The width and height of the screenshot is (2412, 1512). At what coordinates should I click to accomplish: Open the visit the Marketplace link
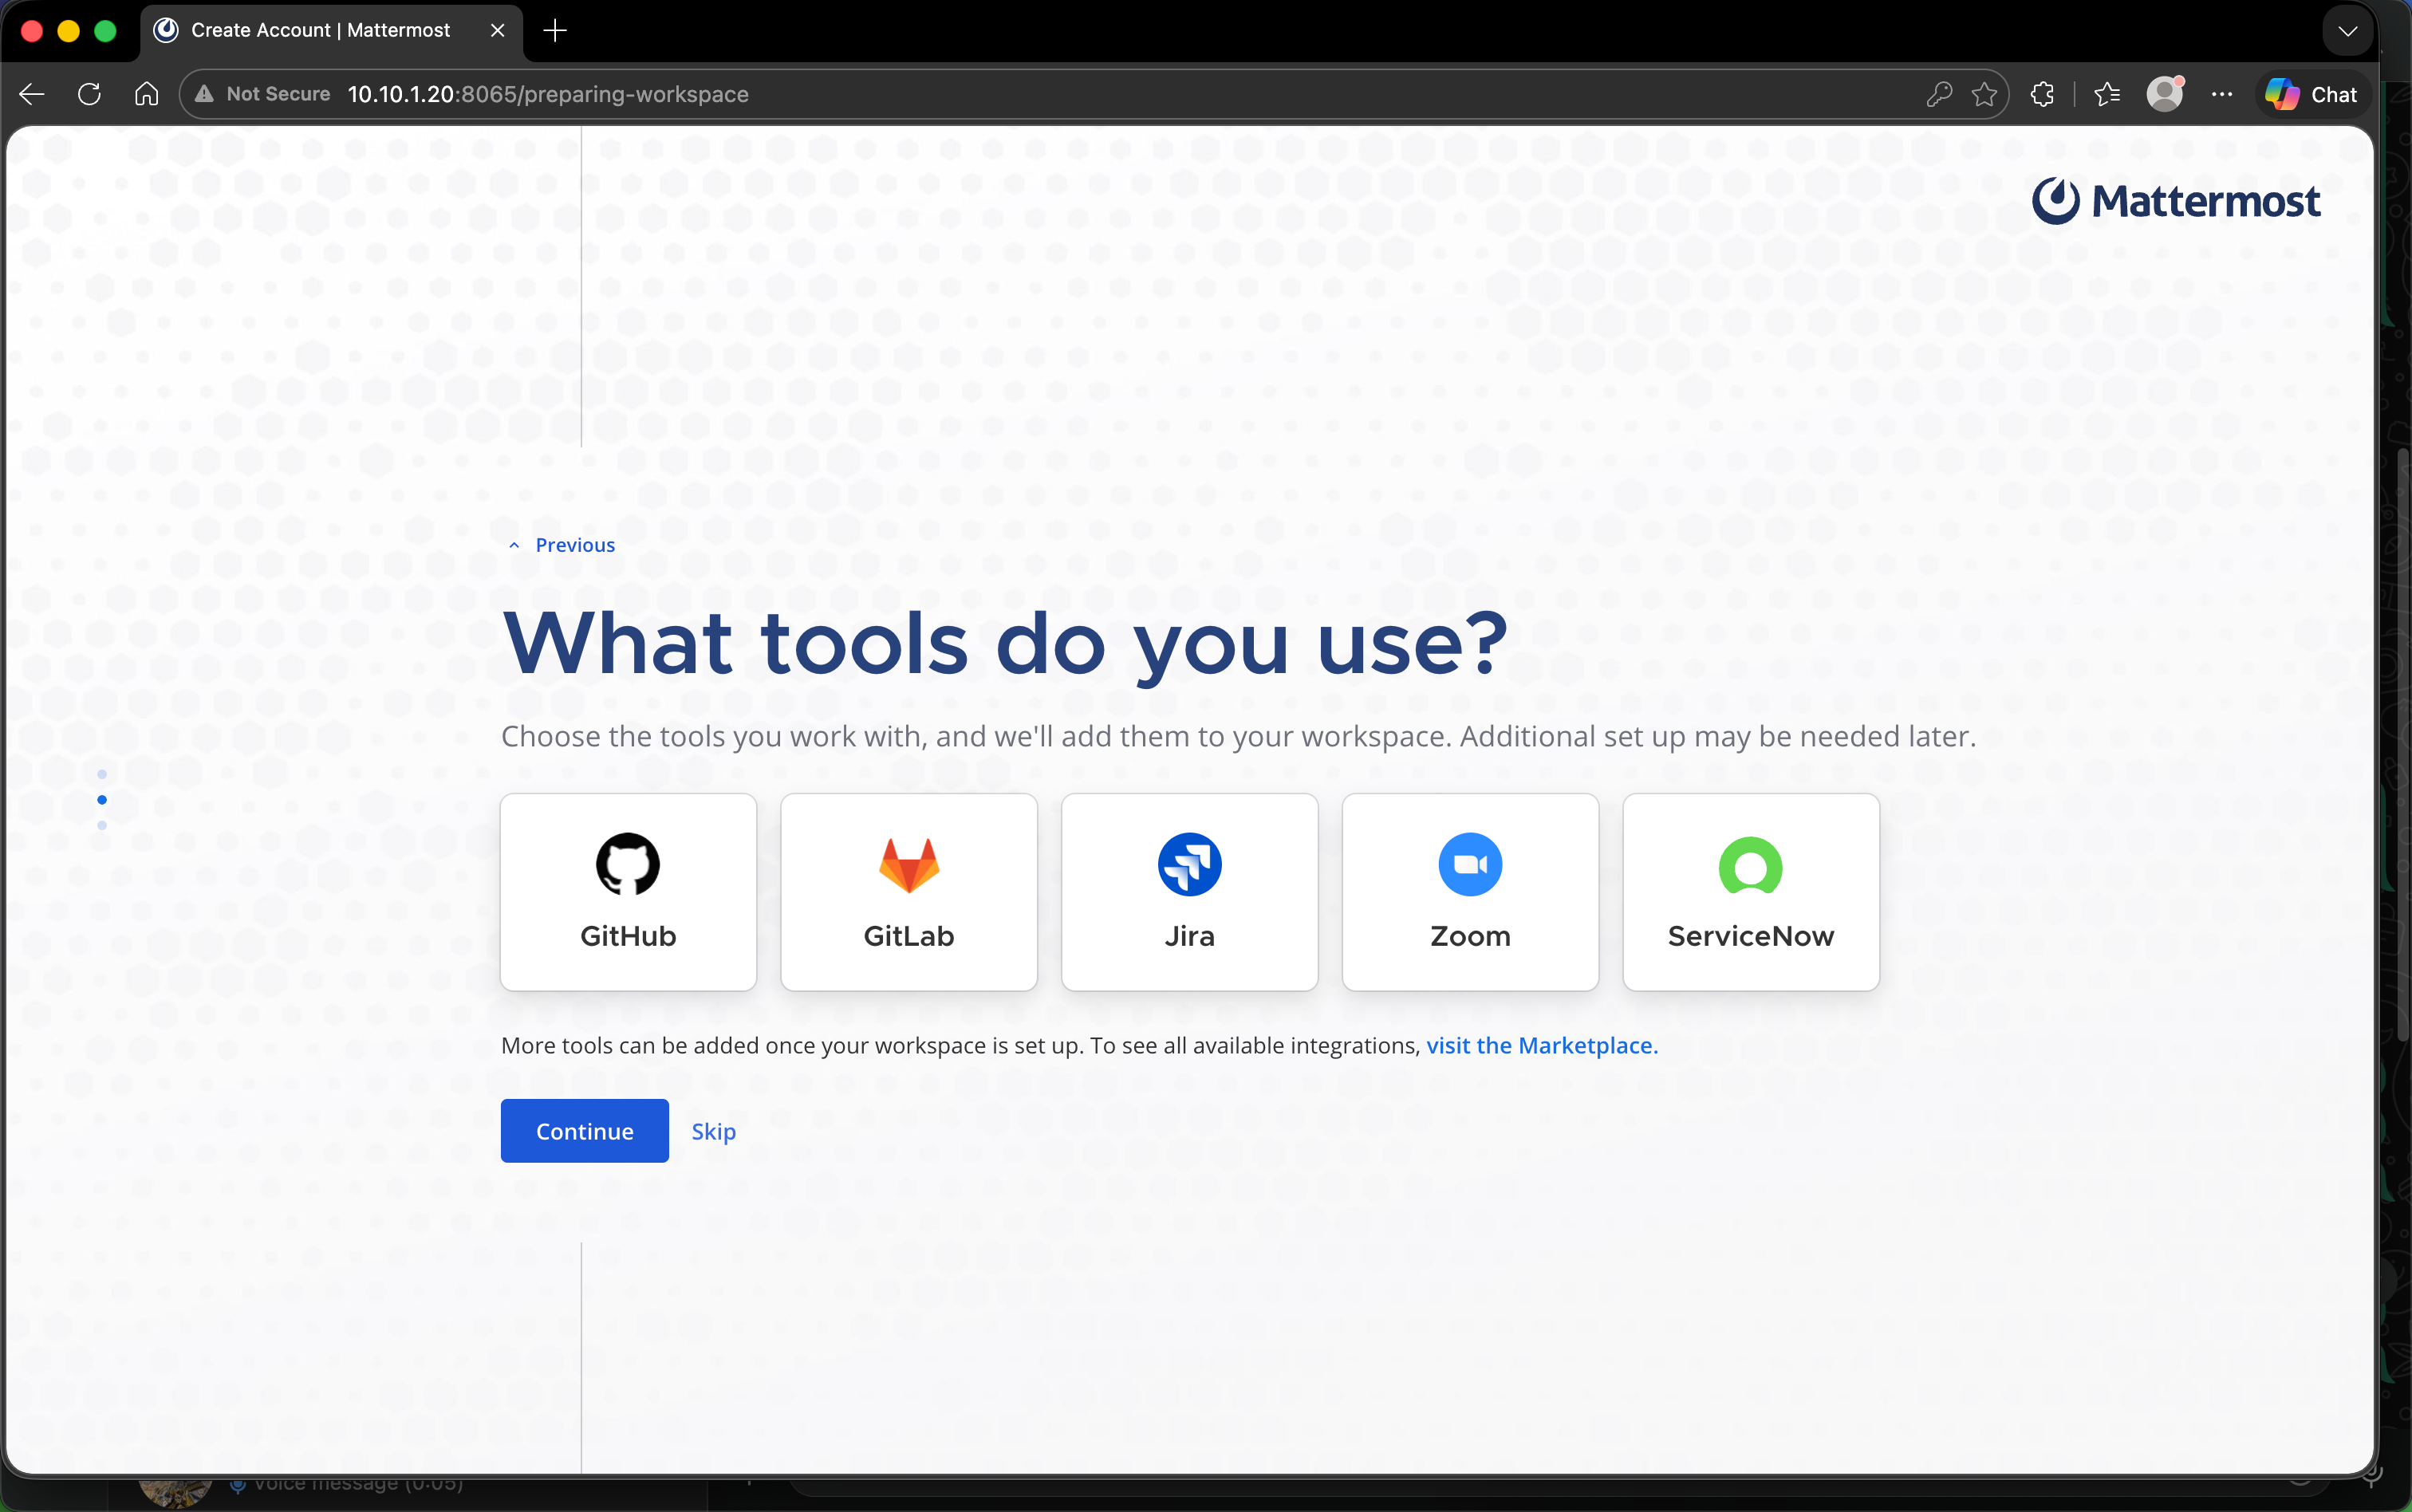1542,1045
